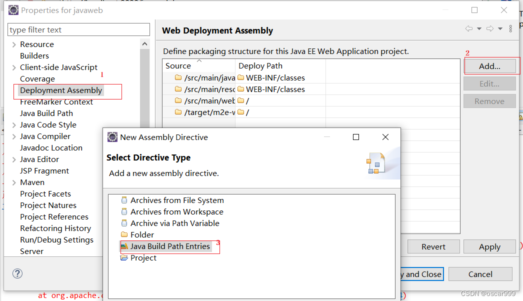Open the Java Build Path page
This screenshot has height=301, width=523.
pyautogui.click(x=46, y=113)
